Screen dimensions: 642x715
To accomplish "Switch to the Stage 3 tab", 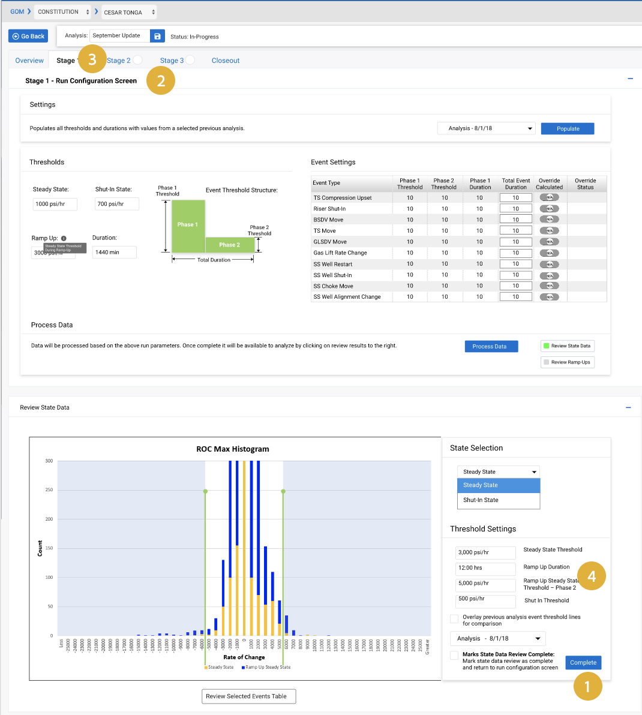I will point(172,61).
